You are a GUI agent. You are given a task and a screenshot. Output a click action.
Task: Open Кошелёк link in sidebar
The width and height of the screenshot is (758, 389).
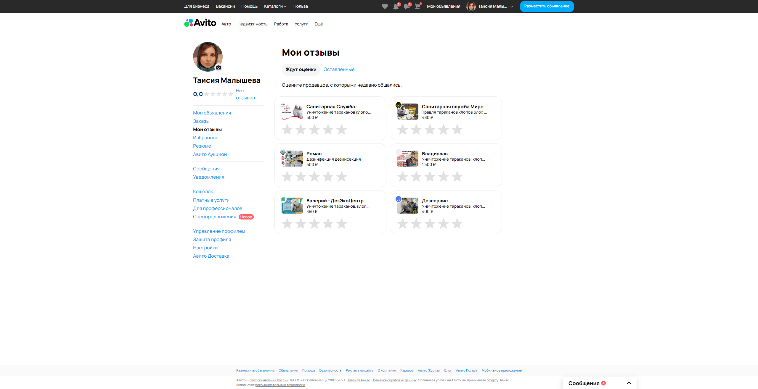pos(203,192)
